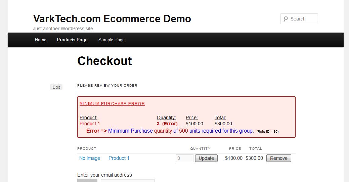Click the Rule ID = 80 note
The image size is (349, 182).
click(267, 132)
